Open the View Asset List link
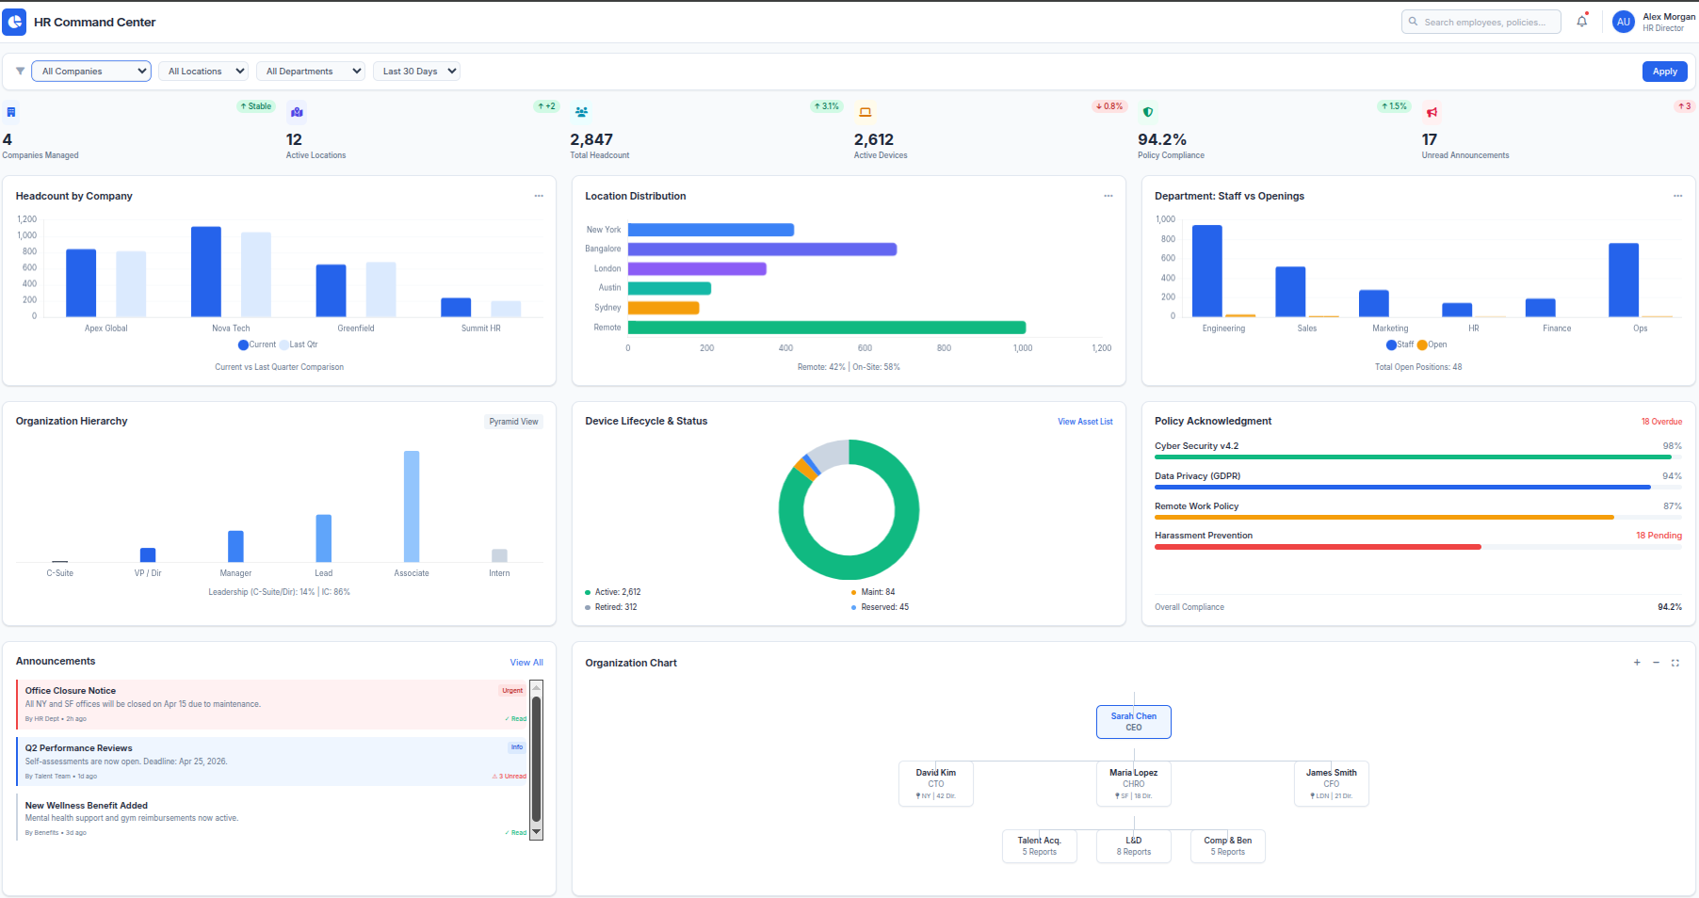Screen dimensions: 1699x898 click(1085, 422)
